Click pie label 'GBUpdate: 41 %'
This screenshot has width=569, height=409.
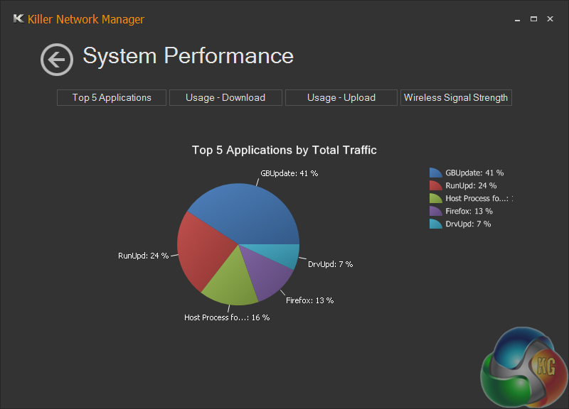(289, 173)
